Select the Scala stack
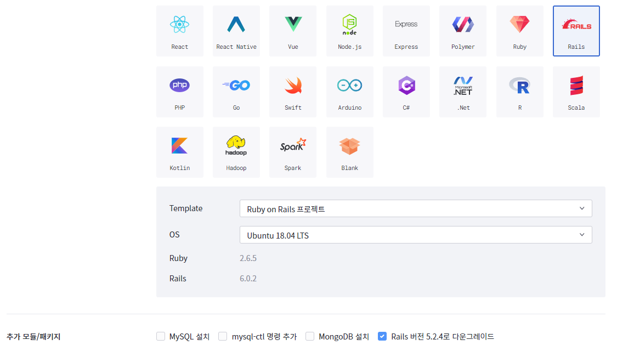617x351 pixels. 576,92
